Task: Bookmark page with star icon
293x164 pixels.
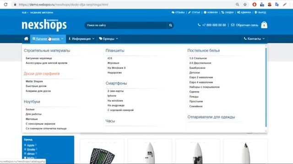Action: [x=245, y=5]
